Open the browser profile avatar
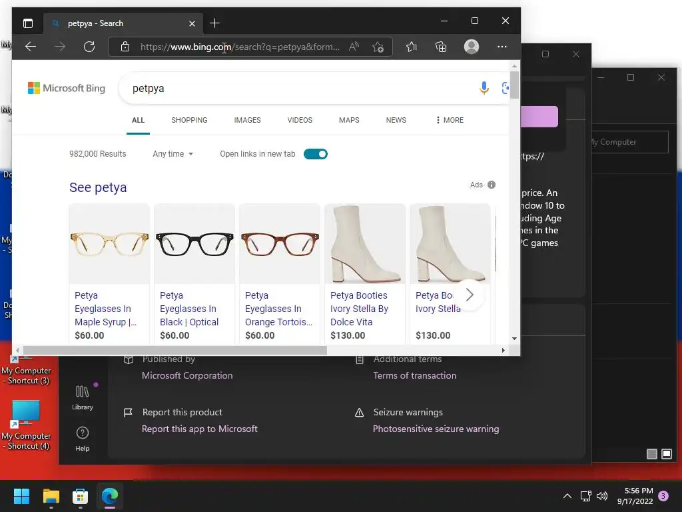682x512 pixels. [472, 47]
